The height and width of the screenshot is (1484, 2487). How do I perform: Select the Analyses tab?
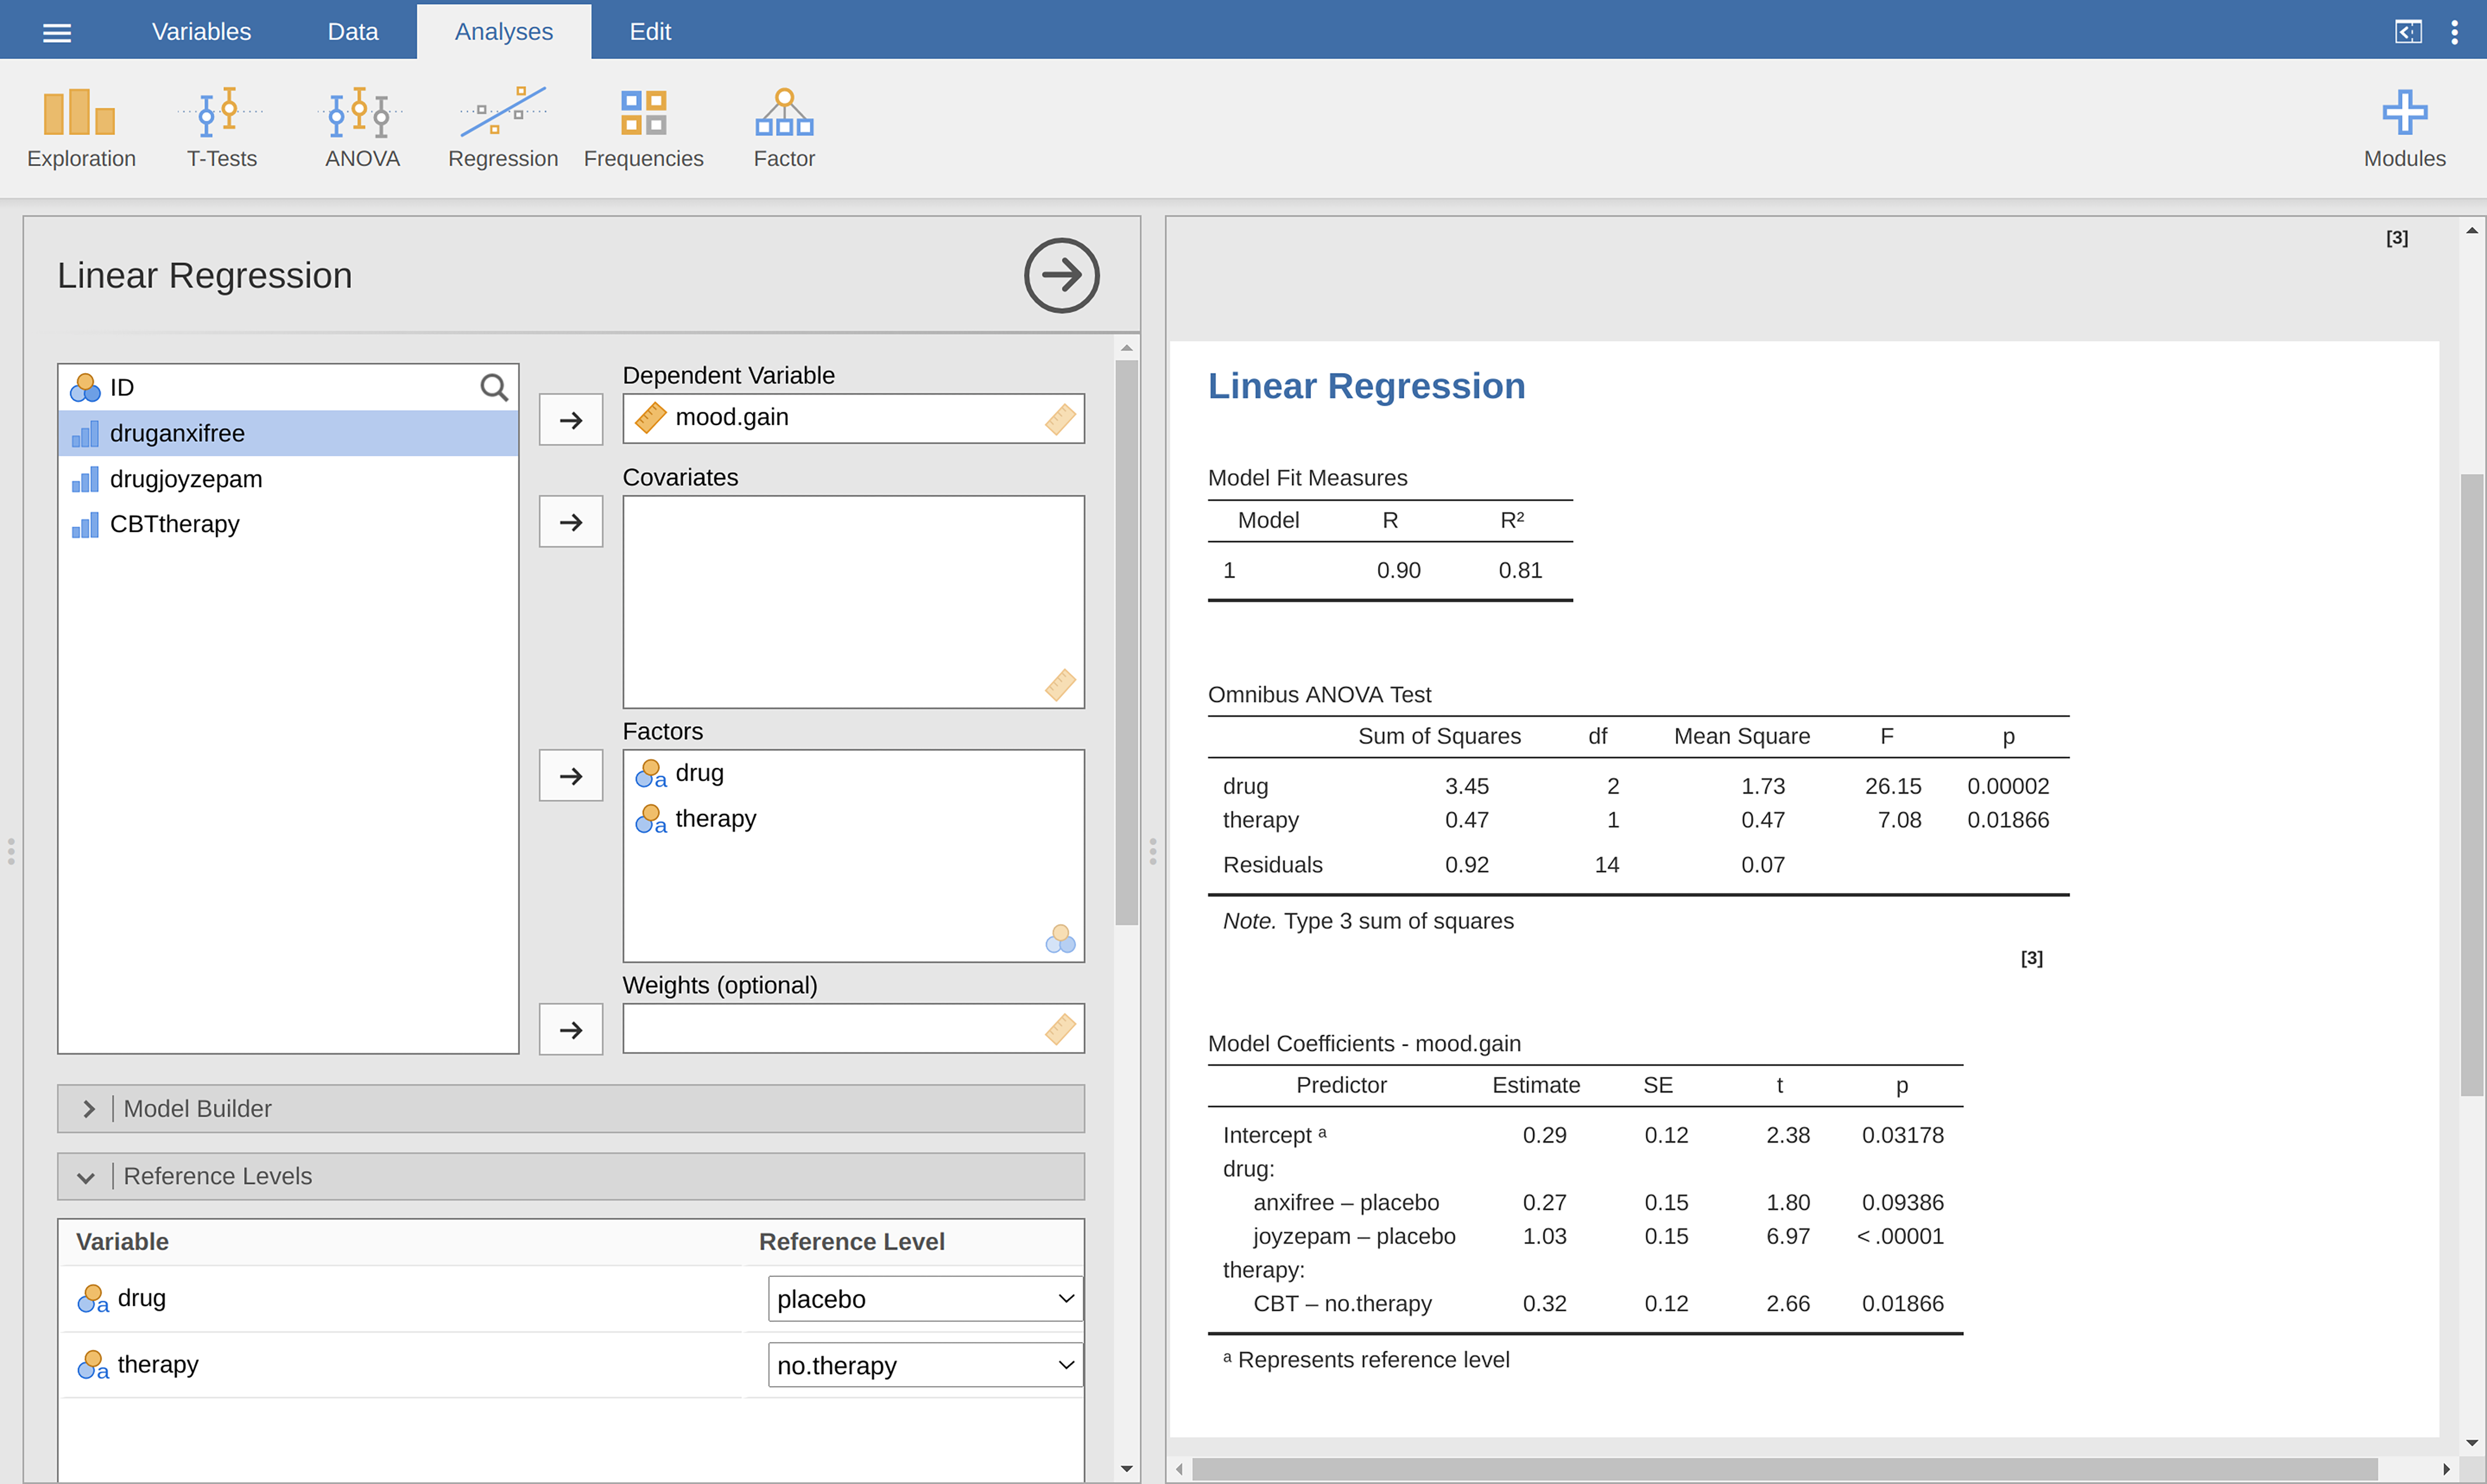pos(504,31)
